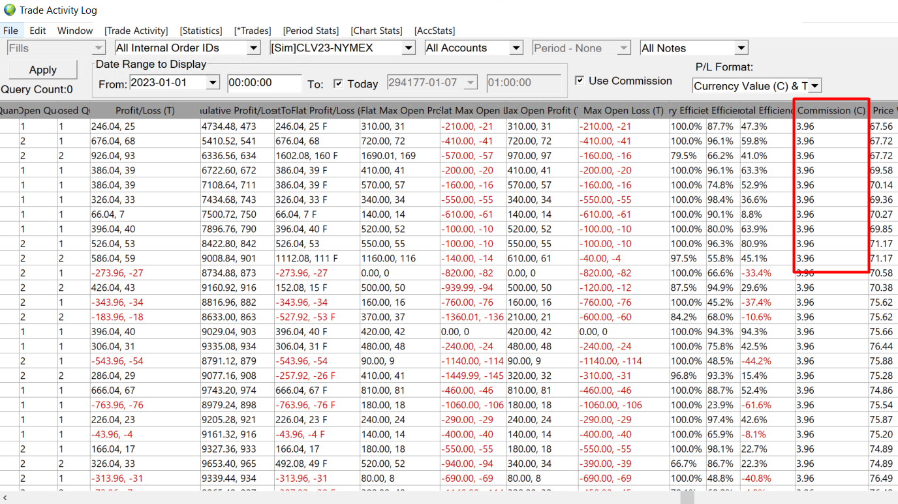Show the [Chart Stats] view

(x=377, y=31)
